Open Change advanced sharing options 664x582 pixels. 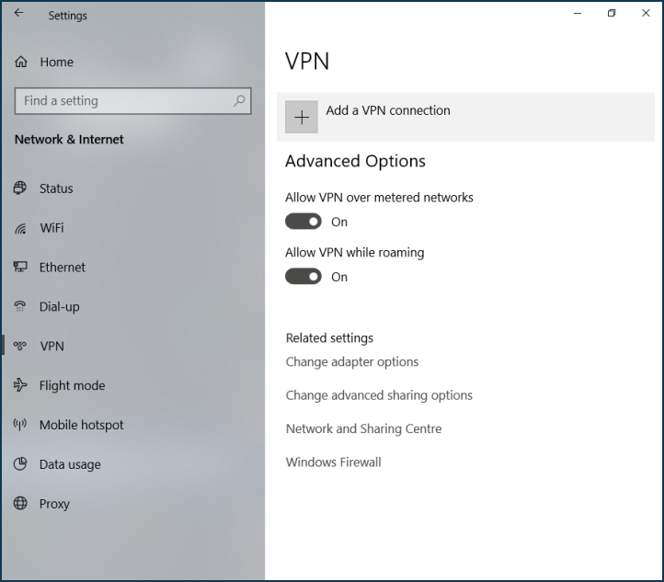[x=379, y=395]
